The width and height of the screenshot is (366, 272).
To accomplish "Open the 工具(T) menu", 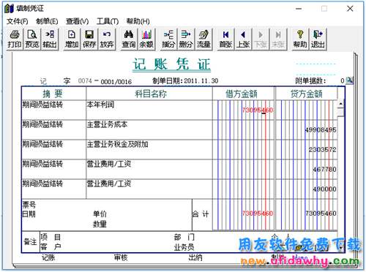I will click(x=108, y=21).
